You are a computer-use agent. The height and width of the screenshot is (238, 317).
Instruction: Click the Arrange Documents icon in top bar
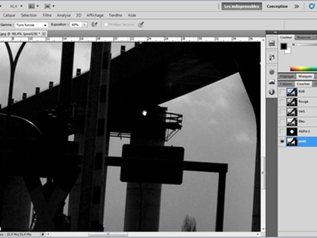32,6
